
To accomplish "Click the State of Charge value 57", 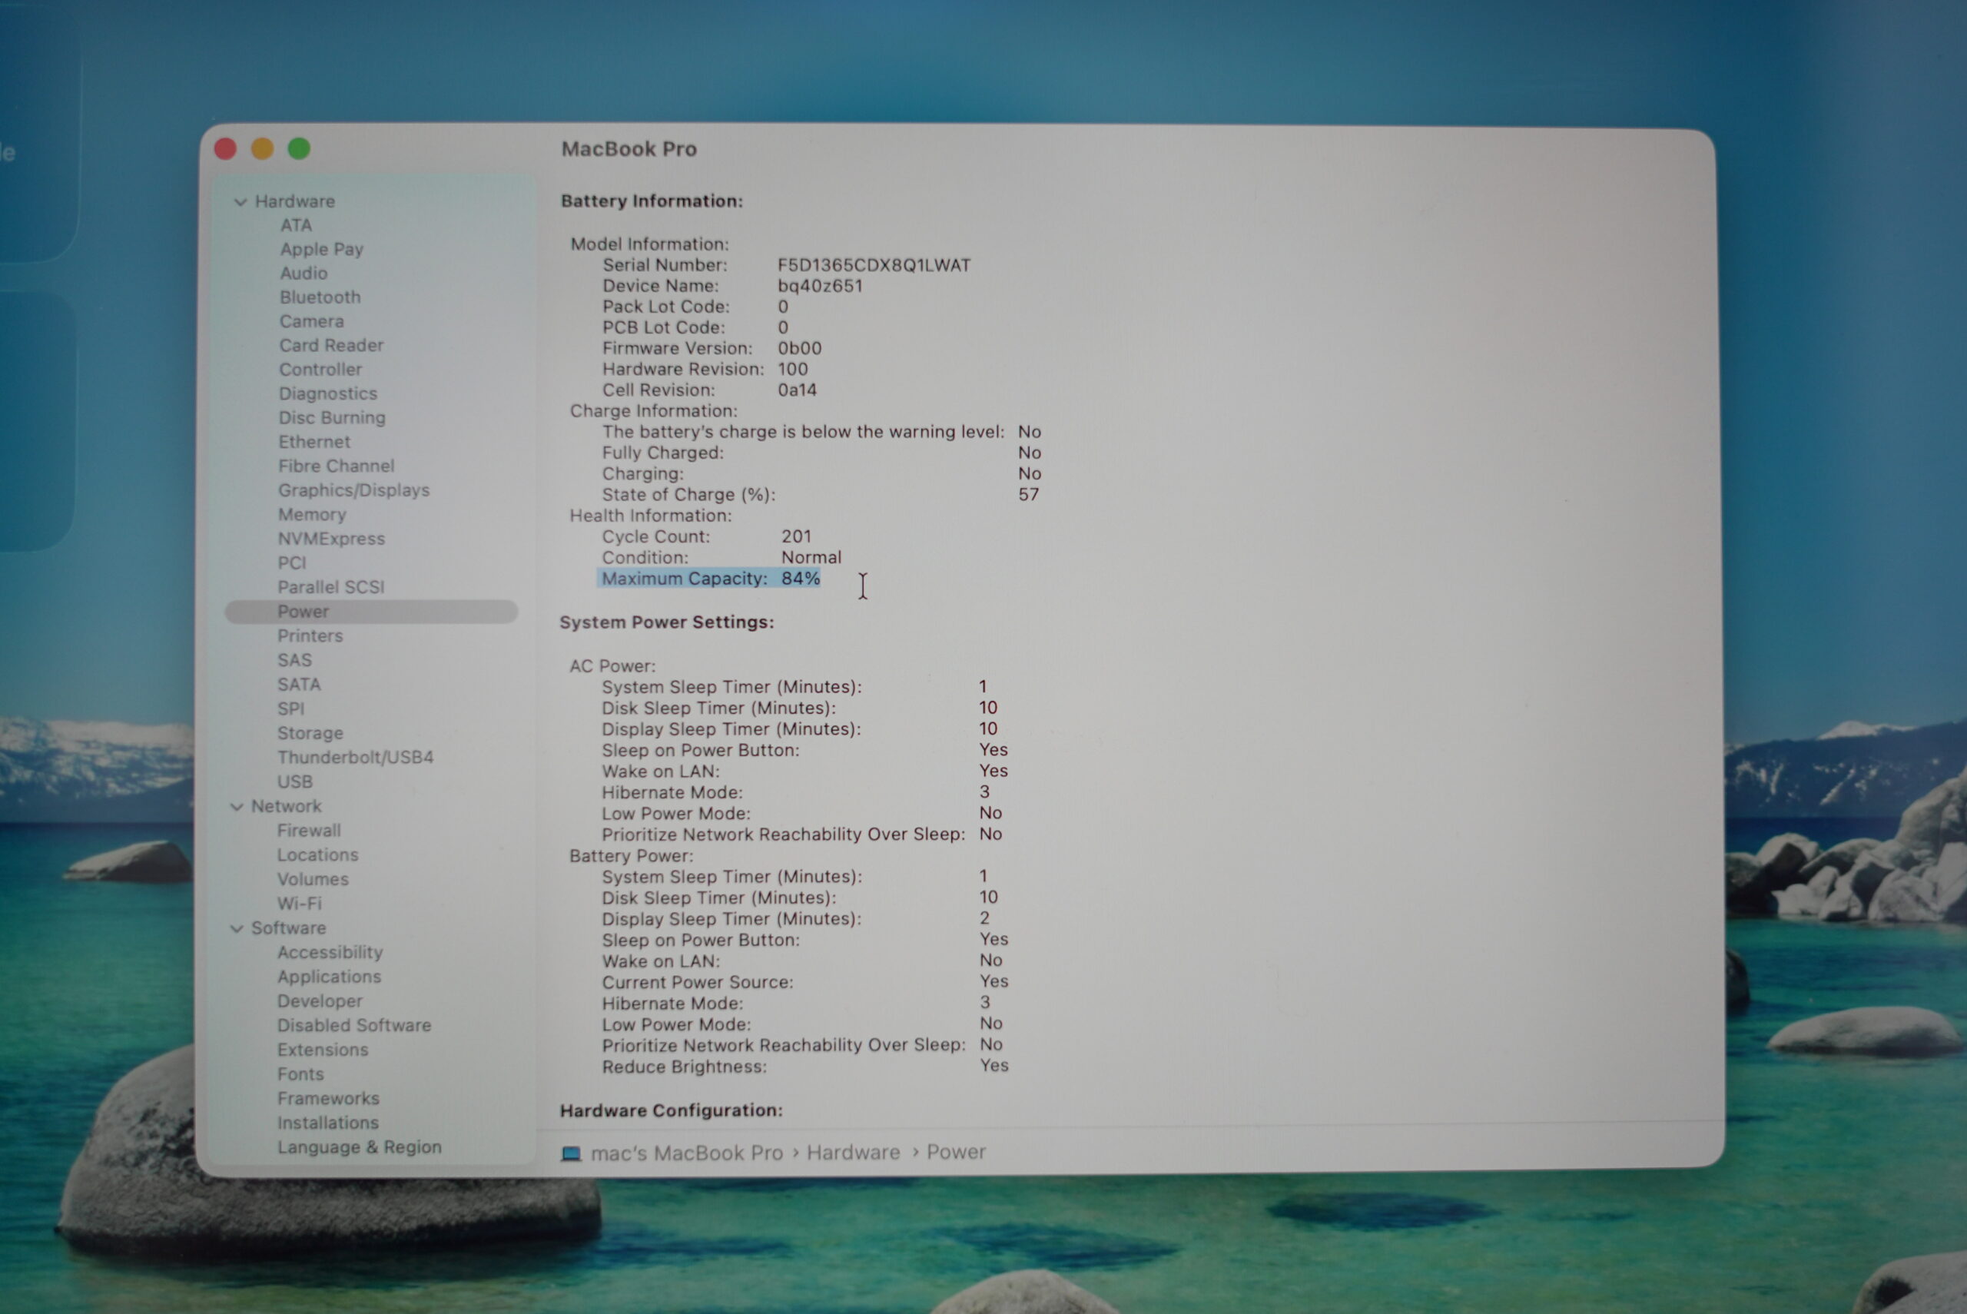I will [x=1029, y=496].
